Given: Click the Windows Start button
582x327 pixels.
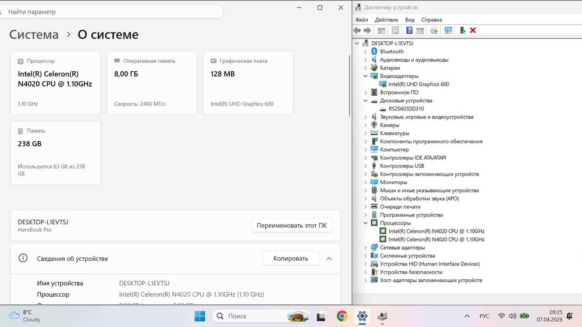Looking at the screenshot, I should coord(200,316).
